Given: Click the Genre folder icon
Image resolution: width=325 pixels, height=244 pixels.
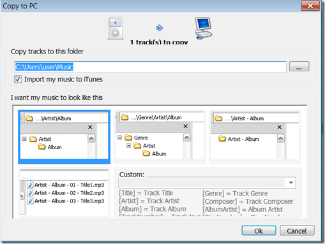Looking at the screenshot, I should [x=128, y=138].
